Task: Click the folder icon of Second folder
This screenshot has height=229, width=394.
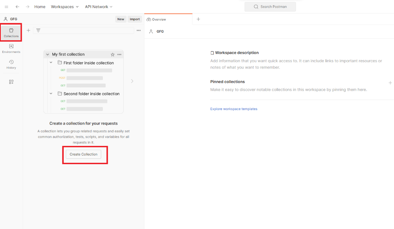Action: coord(60,94)
